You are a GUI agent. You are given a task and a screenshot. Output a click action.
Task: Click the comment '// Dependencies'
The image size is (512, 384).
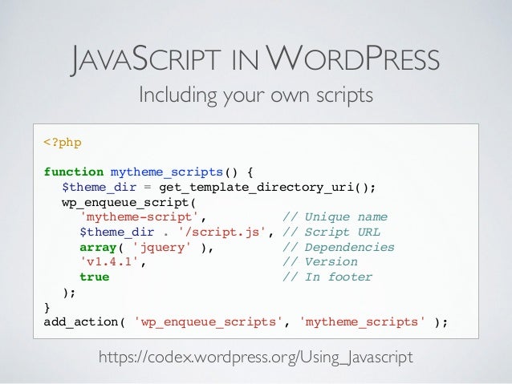coord(339,247)
